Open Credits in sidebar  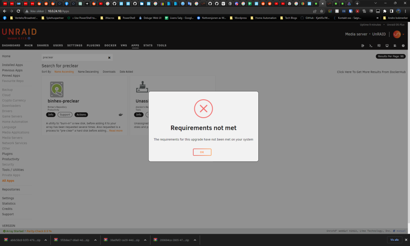7,209
